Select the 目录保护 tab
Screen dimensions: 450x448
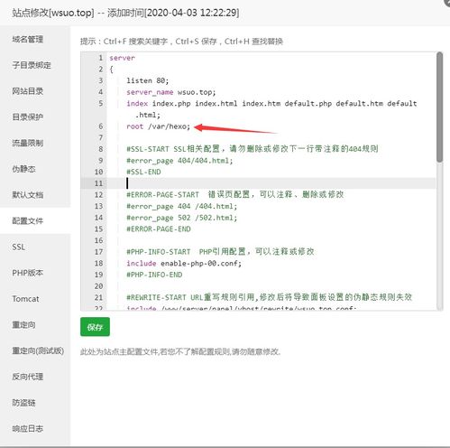tap(28, 117)
